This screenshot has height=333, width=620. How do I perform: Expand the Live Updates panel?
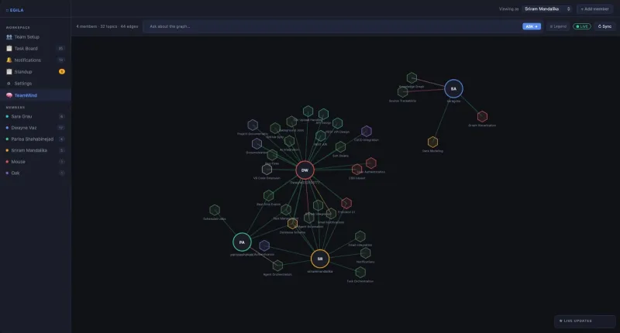(585, 321)
